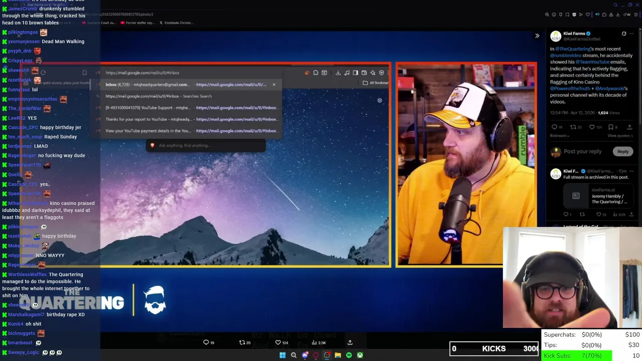Open @PoweroftheTruth mention link
This screenshot has height=361, width=642.
coord(570,89)
